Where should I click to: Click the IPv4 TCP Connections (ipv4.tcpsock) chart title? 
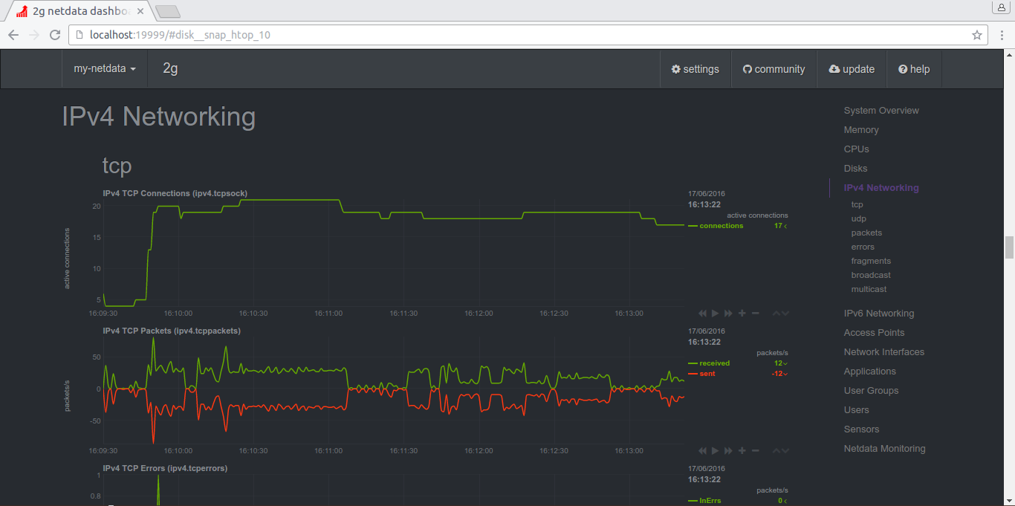pyautogui.click(x=175, y=193)
